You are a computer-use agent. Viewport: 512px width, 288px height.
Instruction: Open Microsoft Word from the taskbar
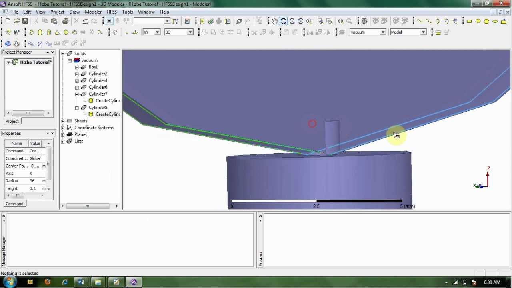coord(81,282)
